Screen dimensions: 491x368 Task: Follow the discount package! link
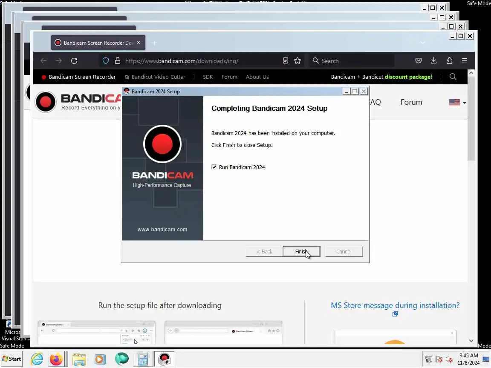tap(408, 77)
